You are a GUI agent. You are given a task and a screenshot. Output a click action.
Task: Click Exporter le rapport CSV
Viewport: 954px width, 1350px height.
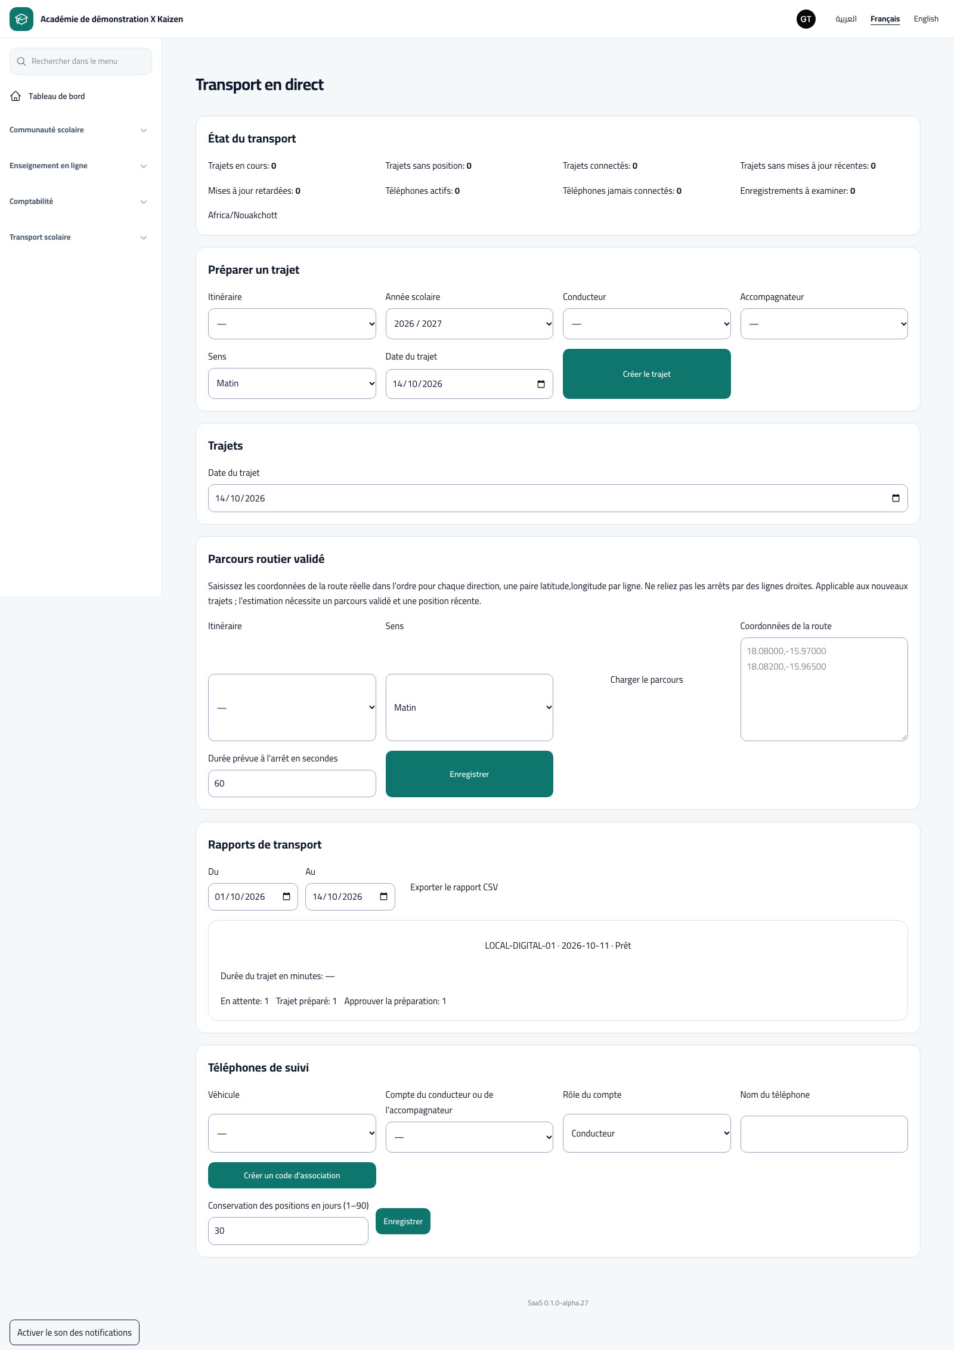454,887
